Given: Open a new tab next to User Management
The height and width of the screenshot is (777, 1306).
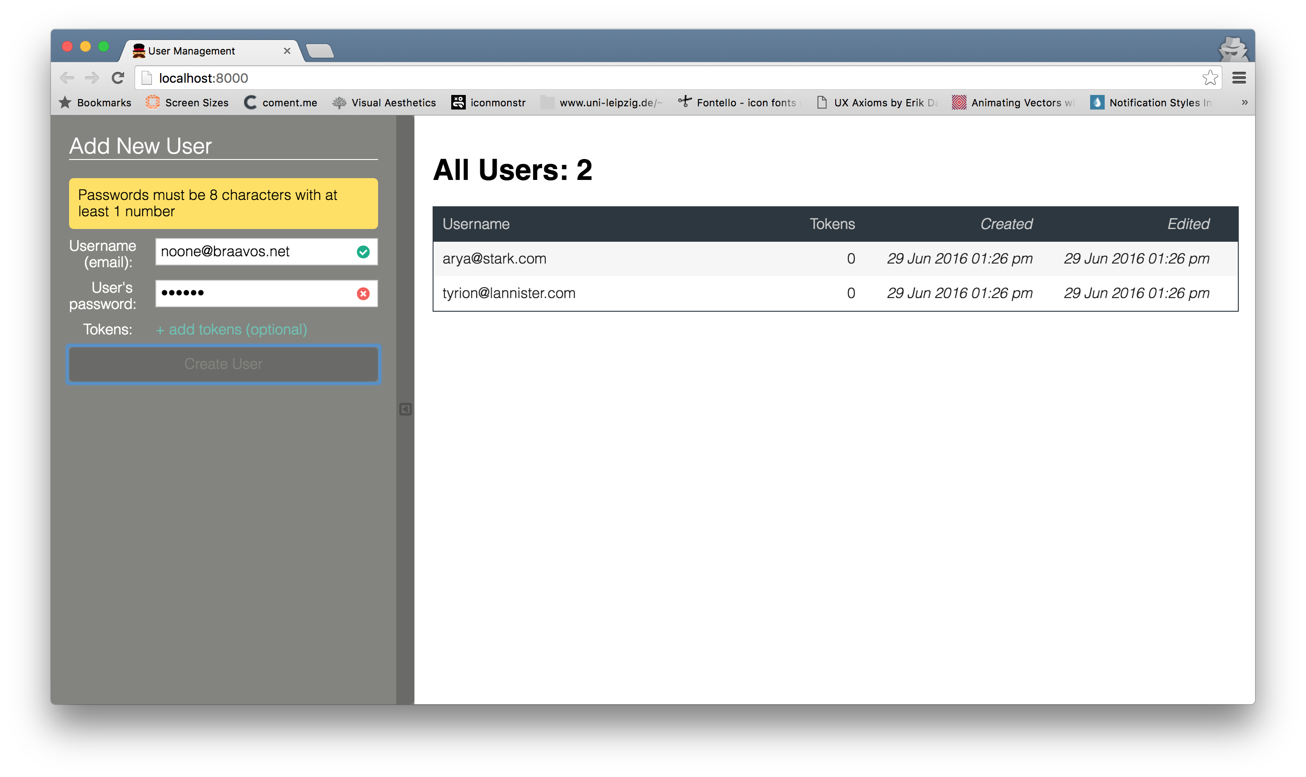Looking at the screenshot, I should (x=320, y=51).
